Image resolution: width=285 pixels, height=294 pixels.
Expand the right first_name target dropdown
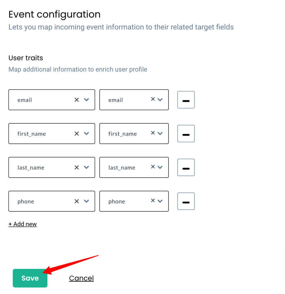[160, 134]
